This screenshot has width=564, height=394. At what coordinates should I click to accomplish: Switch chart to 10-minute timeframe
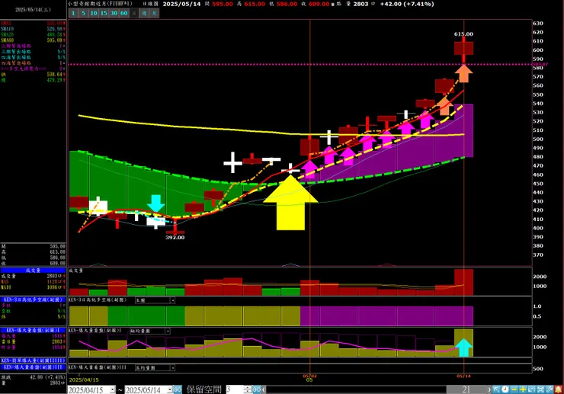[x=94, y=13]
